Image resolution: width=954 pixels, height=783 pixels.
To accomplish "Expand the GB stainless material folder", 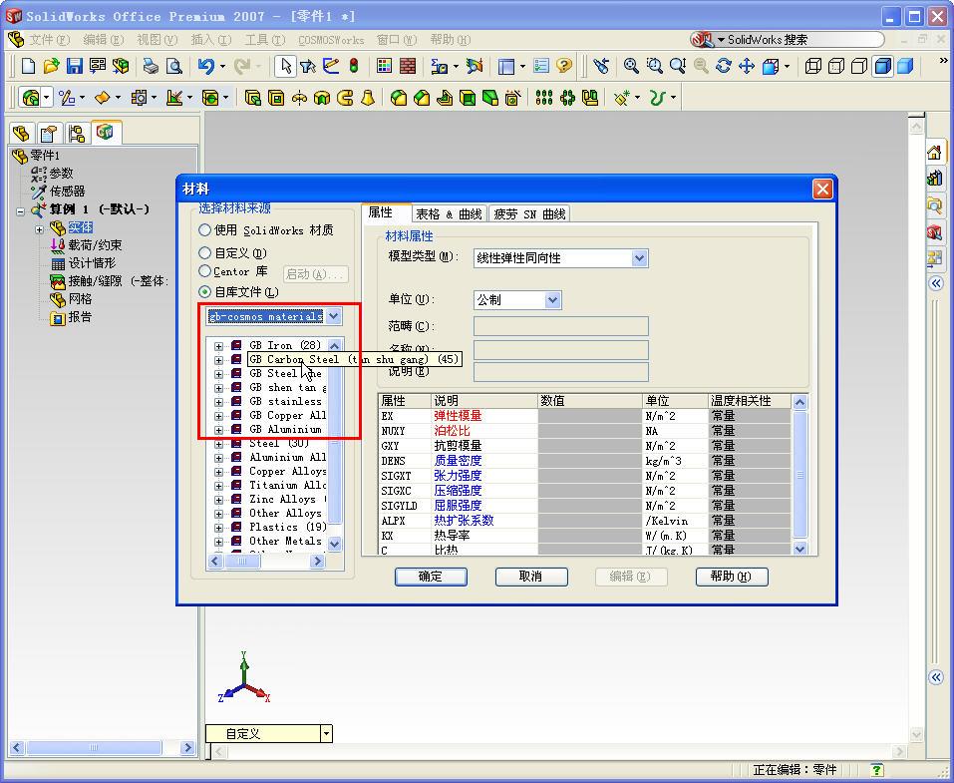I will click(218, 402).
